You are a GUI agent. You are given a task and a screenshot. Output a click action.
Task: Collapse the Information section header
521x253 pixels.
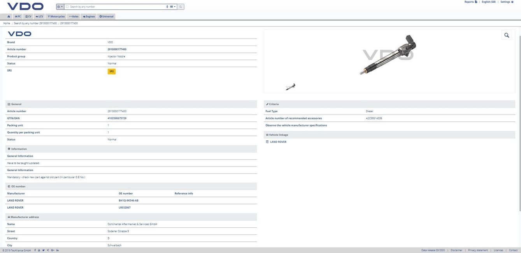[131, 149]
